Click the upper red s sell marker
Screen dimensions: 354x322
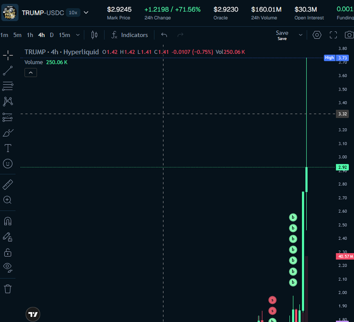point(272,300)
